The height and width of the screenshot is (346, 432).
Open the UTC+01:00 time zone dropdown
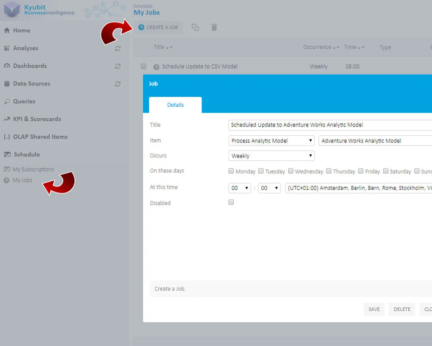click(x=359, y=188)
